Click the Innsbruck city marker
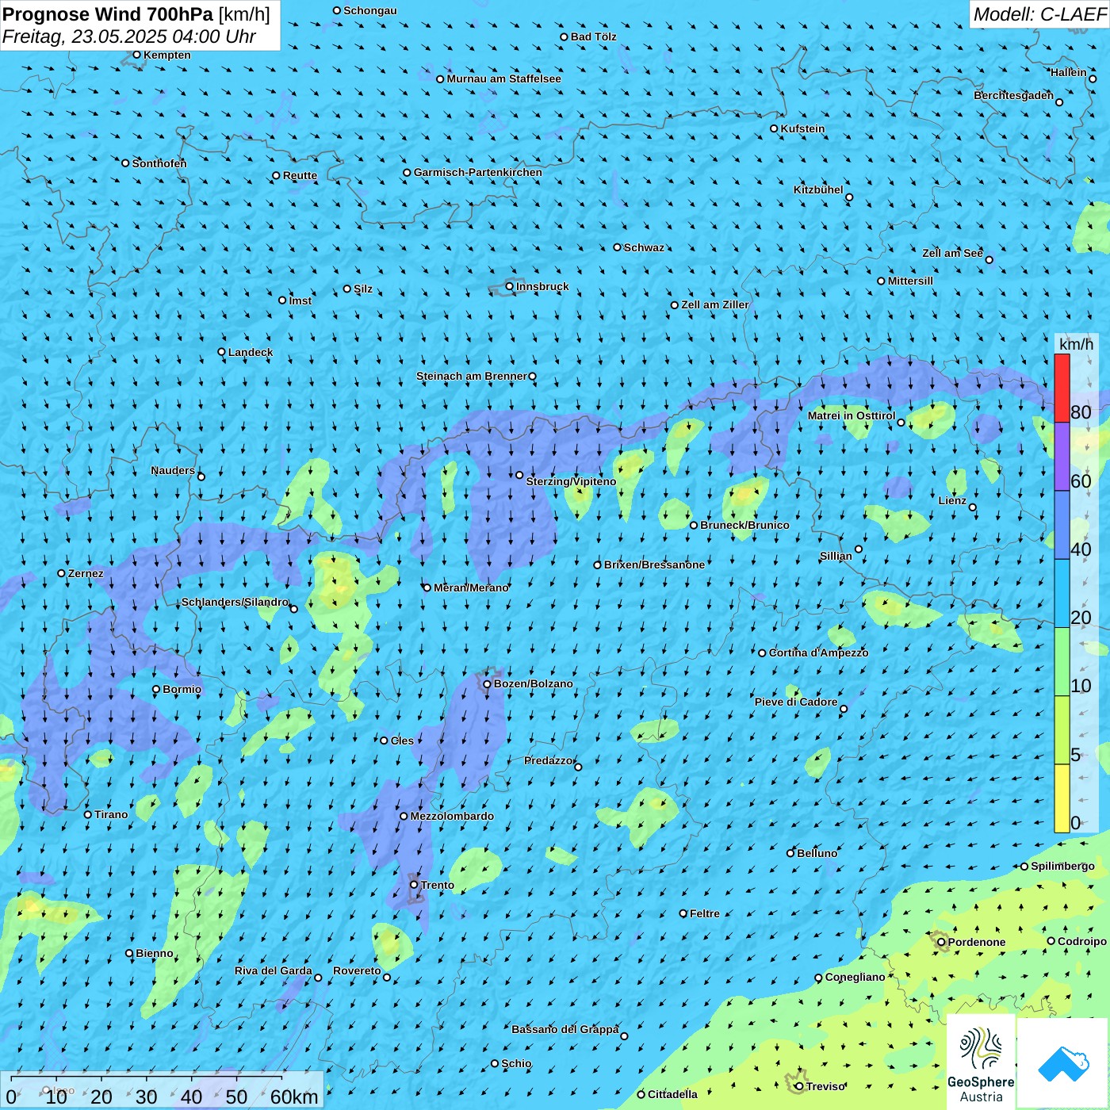The width and height of the screenshot is (1110, 1110). coord(510,286)
